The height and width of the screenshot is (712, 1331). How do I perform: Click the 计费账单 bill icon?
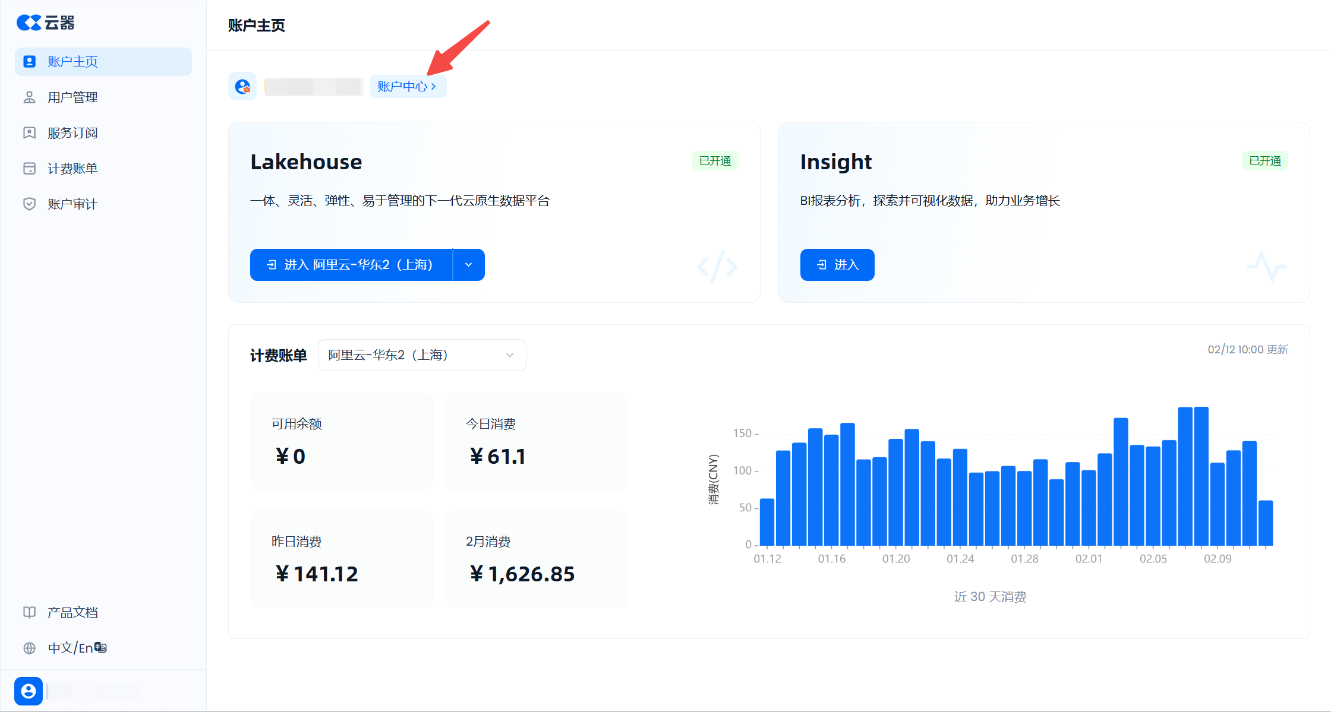tap(29, 169)
